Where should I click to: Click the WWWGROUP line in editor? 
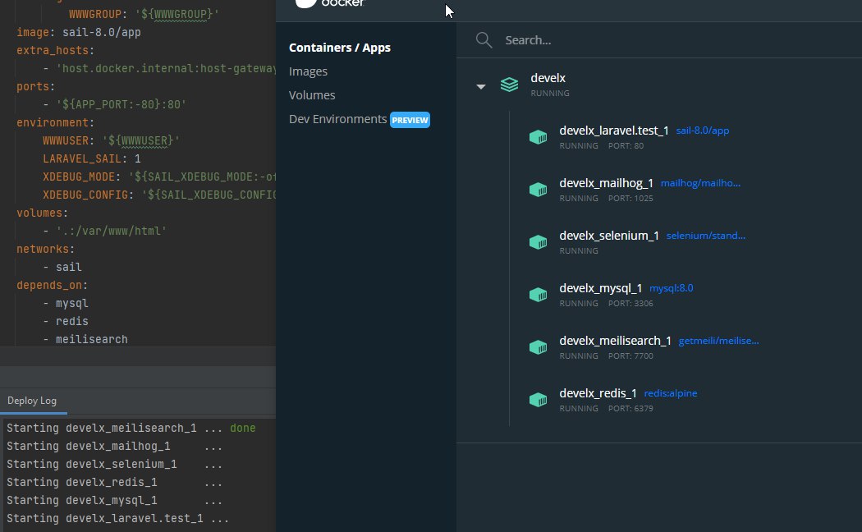(144, 14)
